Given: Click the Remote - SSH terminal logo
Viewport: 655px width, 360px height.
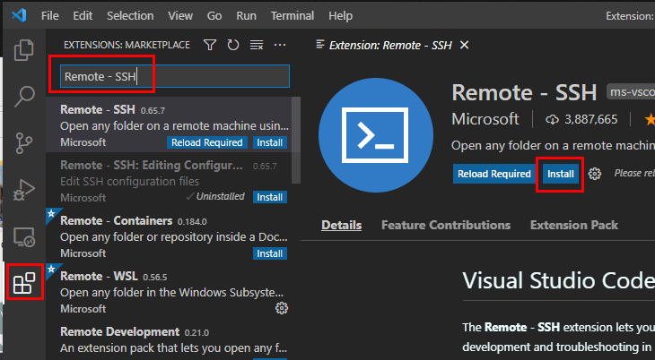Looking at the screenshot, I should tap(375, 134).
